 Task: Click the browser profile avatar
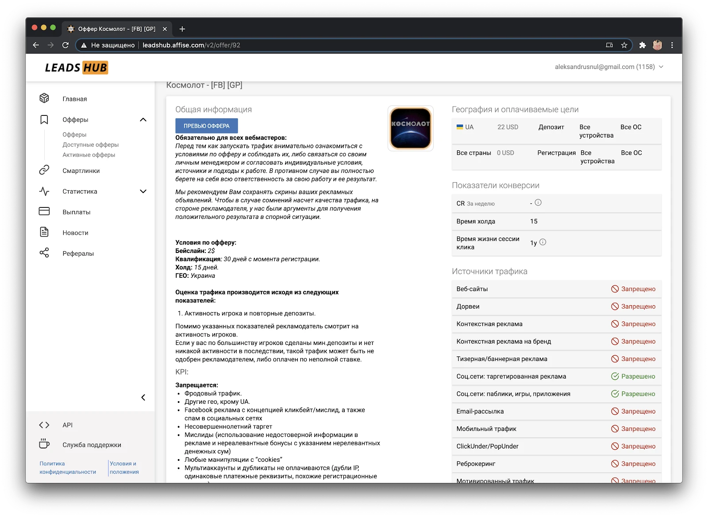point(657,45)
